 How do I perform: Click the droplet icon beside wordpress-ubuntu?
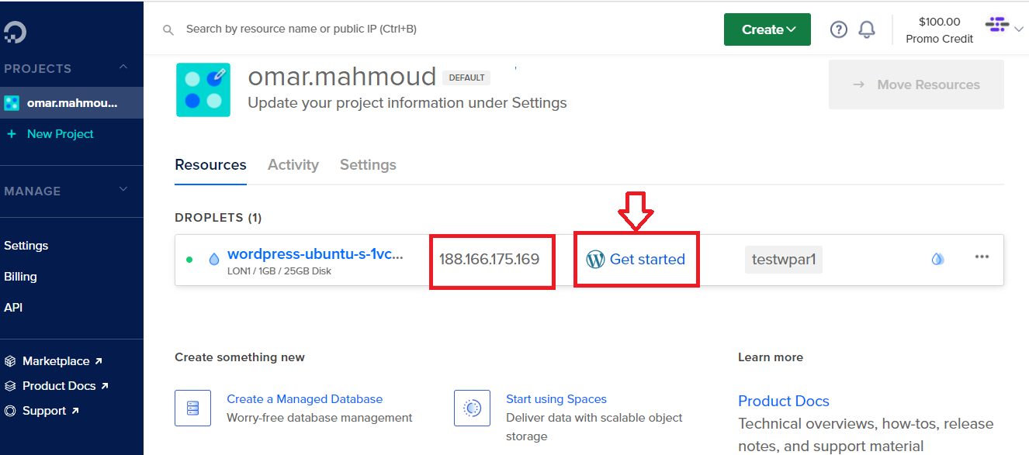coord(214,260)
